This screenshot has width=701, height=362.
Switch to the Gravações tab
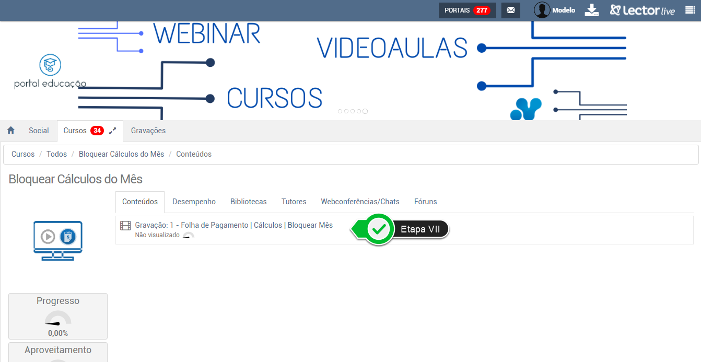click(148, 131)
